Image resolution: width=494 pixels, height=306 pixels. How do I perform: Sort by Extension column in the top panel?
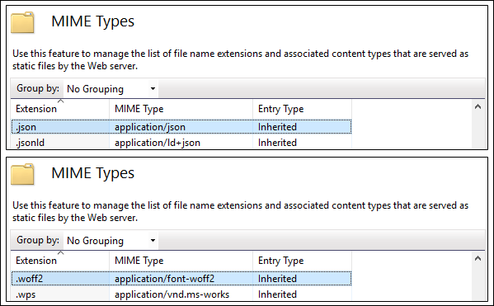tap(60, 109)
